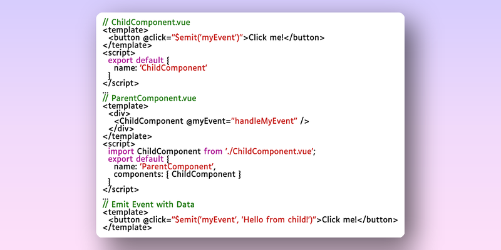Image resolution: width=501 pixels, height=250 pixels.
Task: Click the closing </div> tag line
Action: point(121,129)
